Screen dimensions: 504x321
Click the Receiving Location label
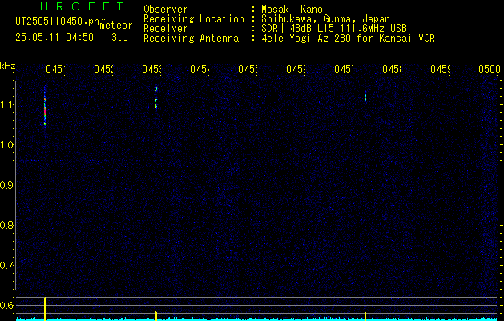tap(194, 19)
